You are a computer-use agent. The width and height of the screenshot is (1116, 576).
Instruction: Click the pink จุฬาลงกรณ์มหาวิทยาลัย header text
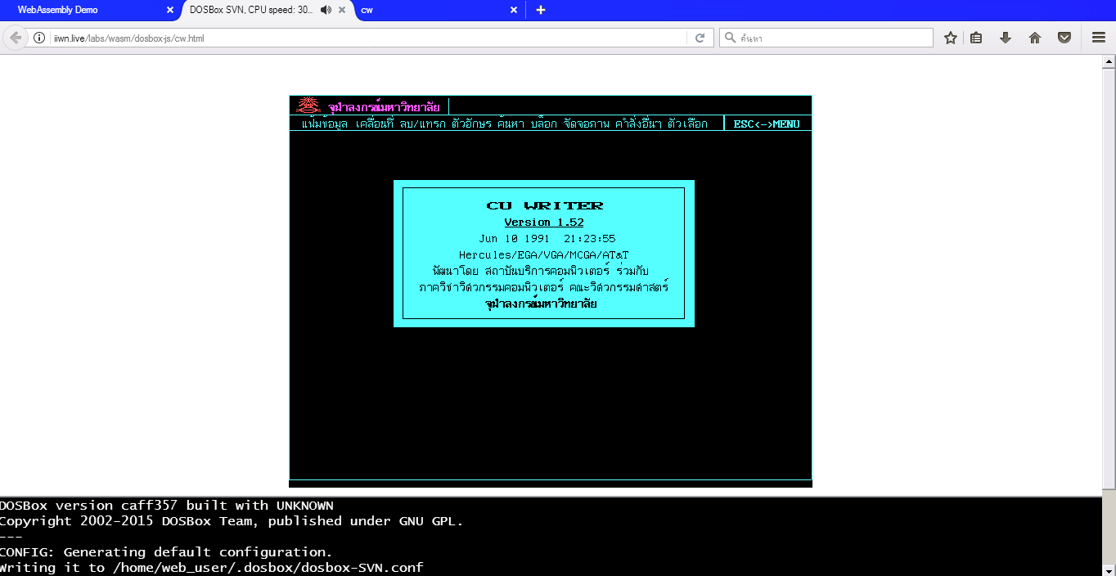click(x=384, y=107)
